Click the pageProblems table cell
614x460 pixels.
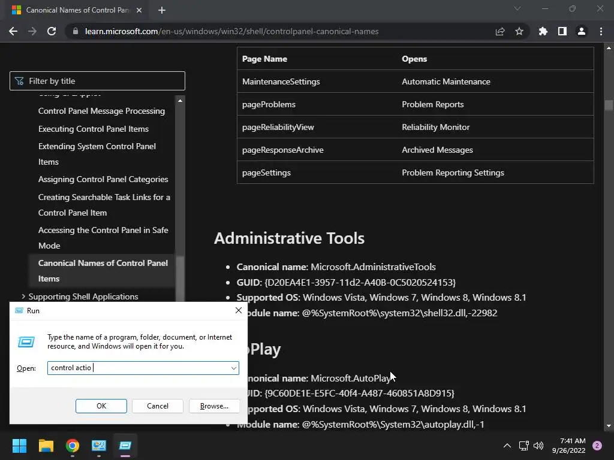(269, 104)
